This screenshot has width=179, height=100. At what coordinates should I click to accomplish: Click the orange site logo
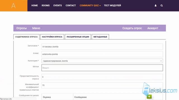(x=14, y=6)
